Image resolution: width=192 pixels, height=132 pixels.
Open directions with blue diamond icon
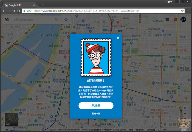[66, 19]
